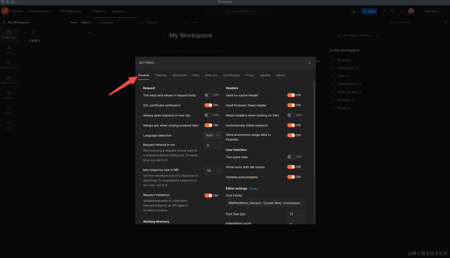The image size is (450, 258).
Task: Toggle Send Postman Token header
Action: pos(291,105)
